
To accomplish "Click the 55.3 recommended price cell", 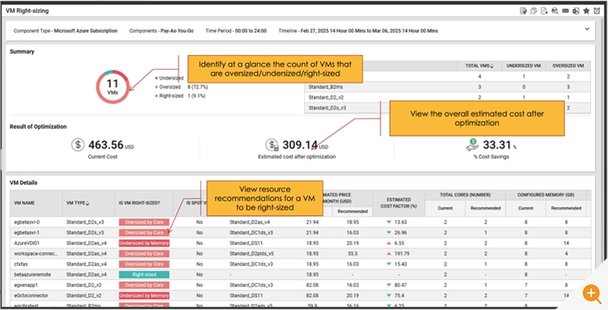I will tap(353, 254).
